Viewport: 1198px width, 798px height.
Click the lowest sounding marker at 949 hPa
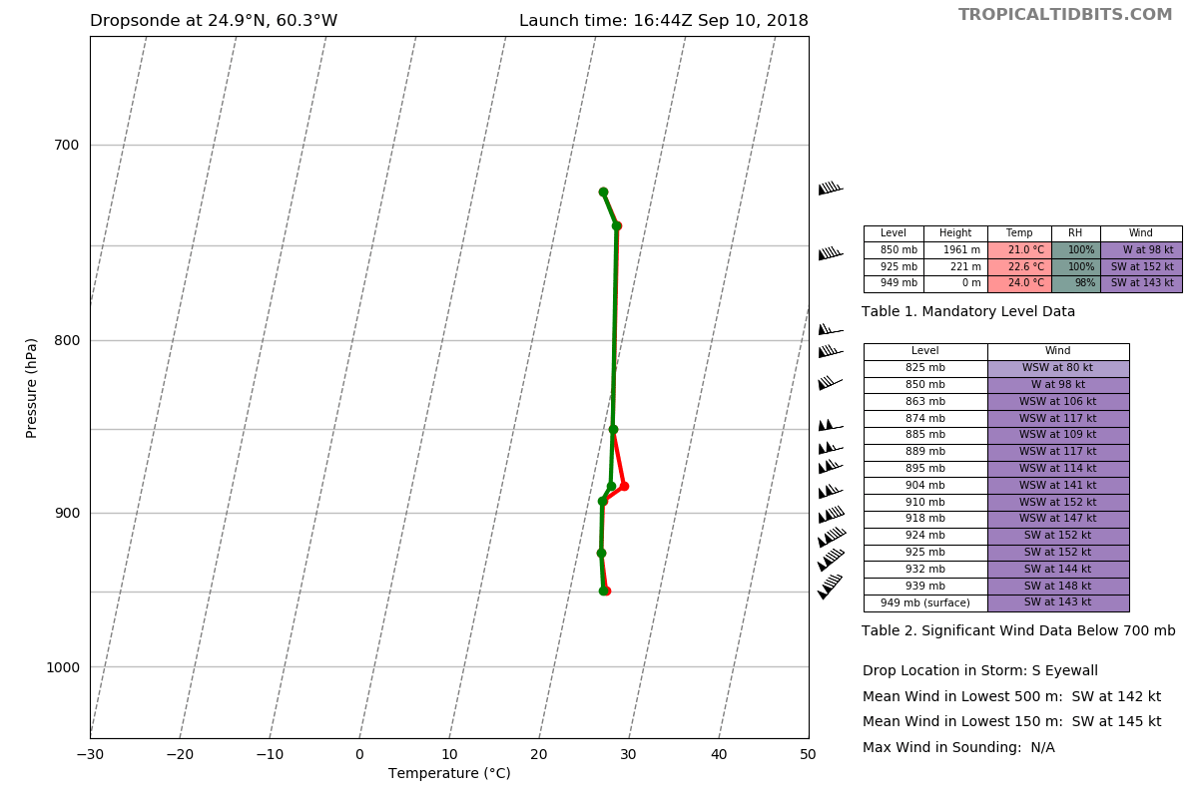pos(604,591)
